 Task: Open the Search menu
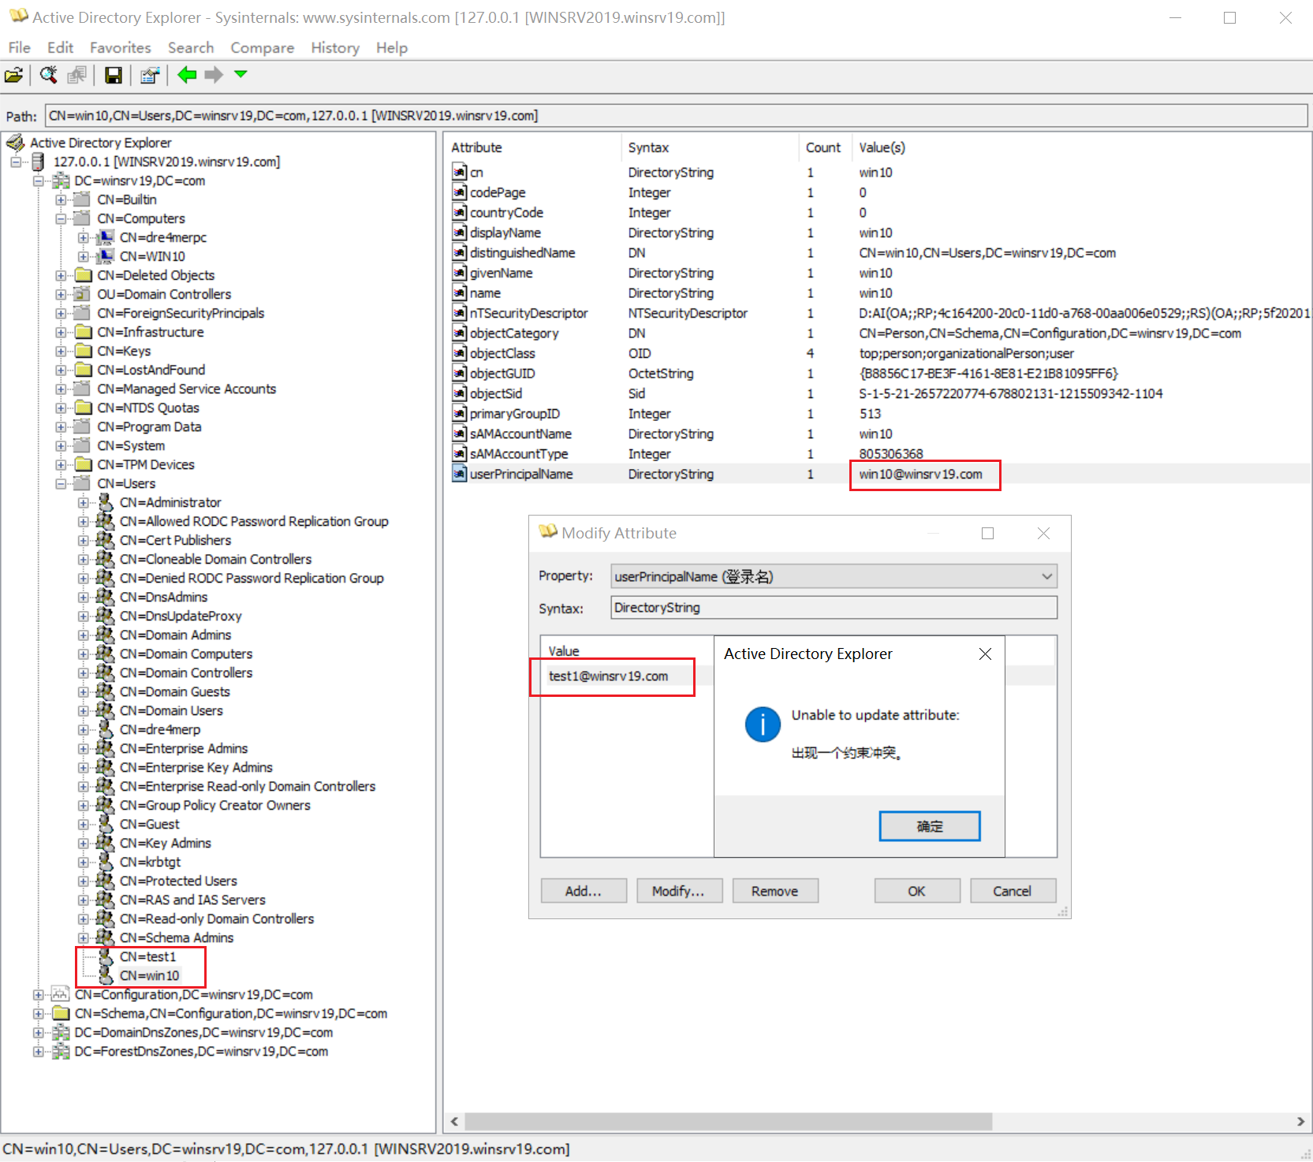191,47
